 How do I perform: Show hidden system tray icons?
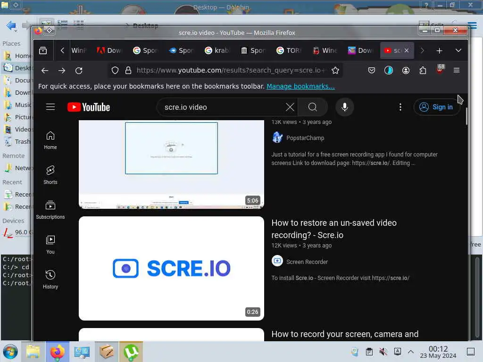[x=411, y=352]
